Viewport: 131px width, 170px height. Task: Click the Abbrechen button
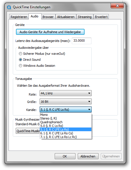[x=88, y=156]
